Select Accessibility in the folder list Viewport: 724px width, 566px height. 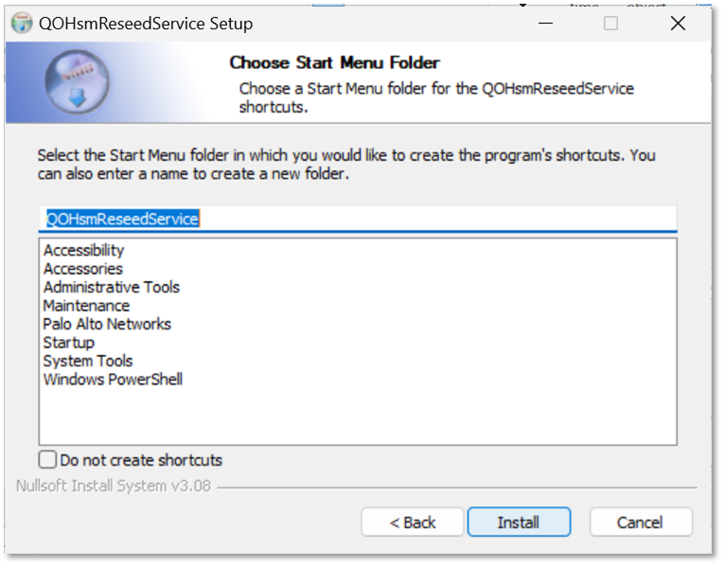coord(84,251)
